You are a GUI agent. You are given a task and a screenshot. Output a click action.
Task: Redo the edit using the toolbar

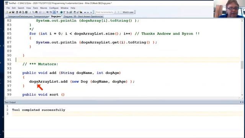(x=44, y=12)
